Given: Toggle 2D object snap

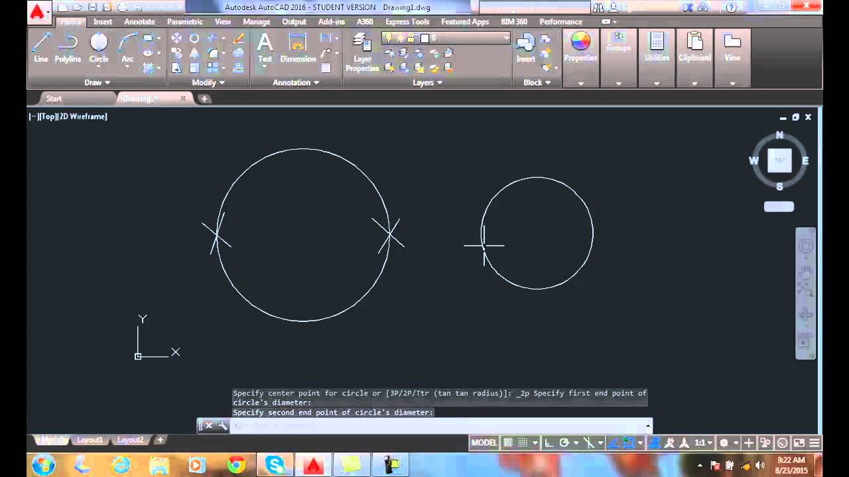Looking at the screenshot, I should tap(629, 443).
